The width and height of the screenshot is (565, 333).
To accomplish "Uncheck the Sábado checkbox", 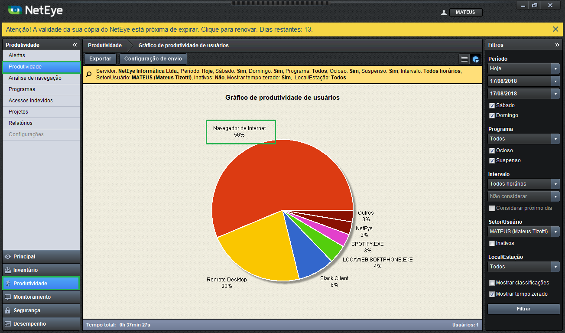I will 492,105.
